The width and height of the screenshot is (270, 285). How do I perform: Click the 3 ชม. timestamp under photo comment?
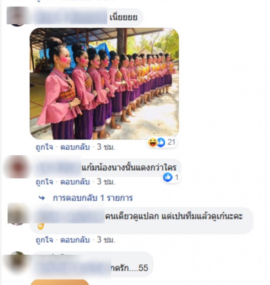point(106,147)
